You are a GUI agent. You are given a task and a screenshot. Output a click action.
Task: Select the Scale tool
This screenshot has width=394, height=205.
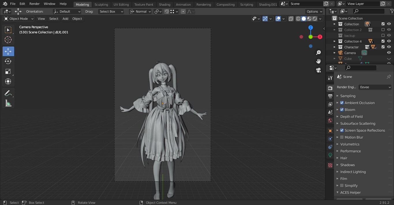(x=8, y=71)
